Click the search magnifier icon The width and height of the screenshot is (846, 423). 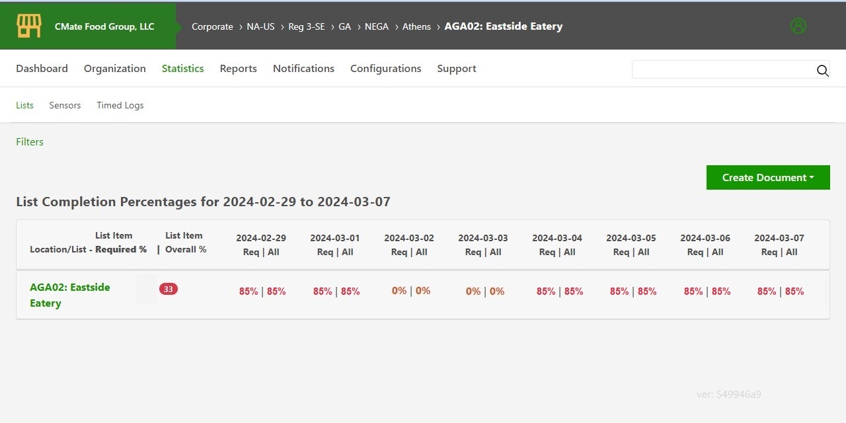822,71
